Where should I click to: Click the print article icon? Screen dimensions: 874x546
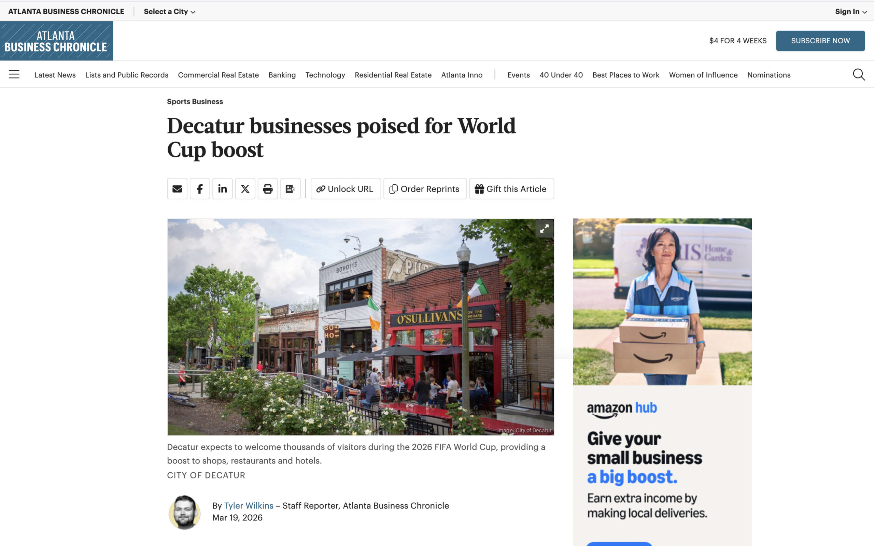pyautogui.click(x=268, y=188)
